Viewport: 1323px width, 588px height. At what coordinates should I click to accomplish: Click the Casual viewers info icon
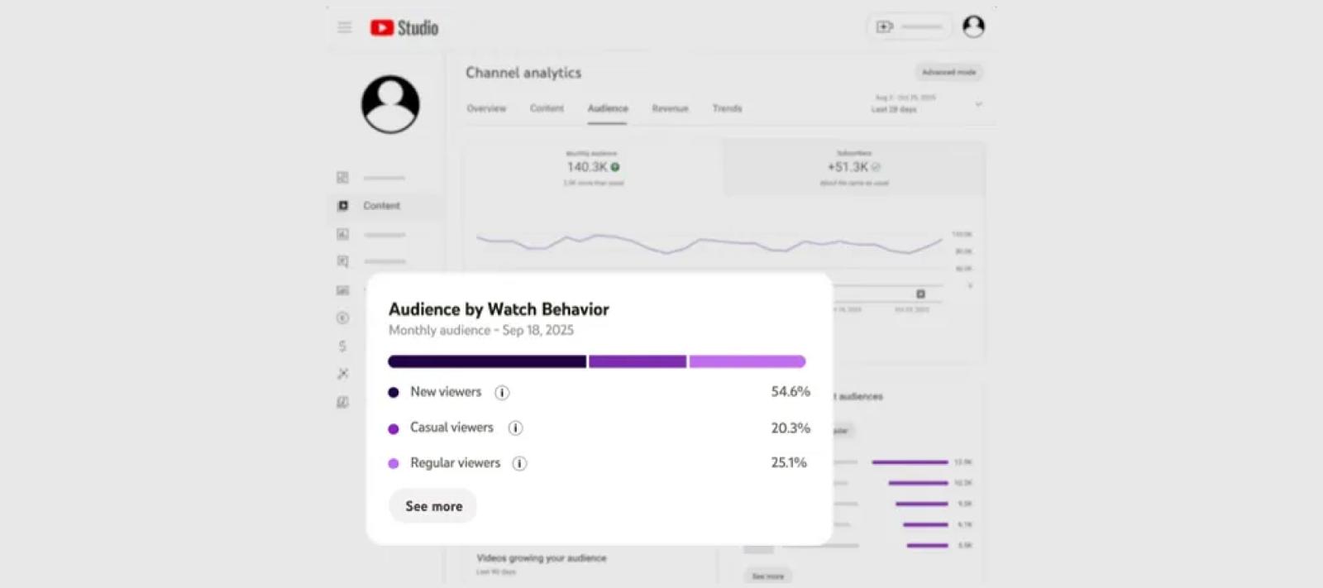click(x=515, y=428)
